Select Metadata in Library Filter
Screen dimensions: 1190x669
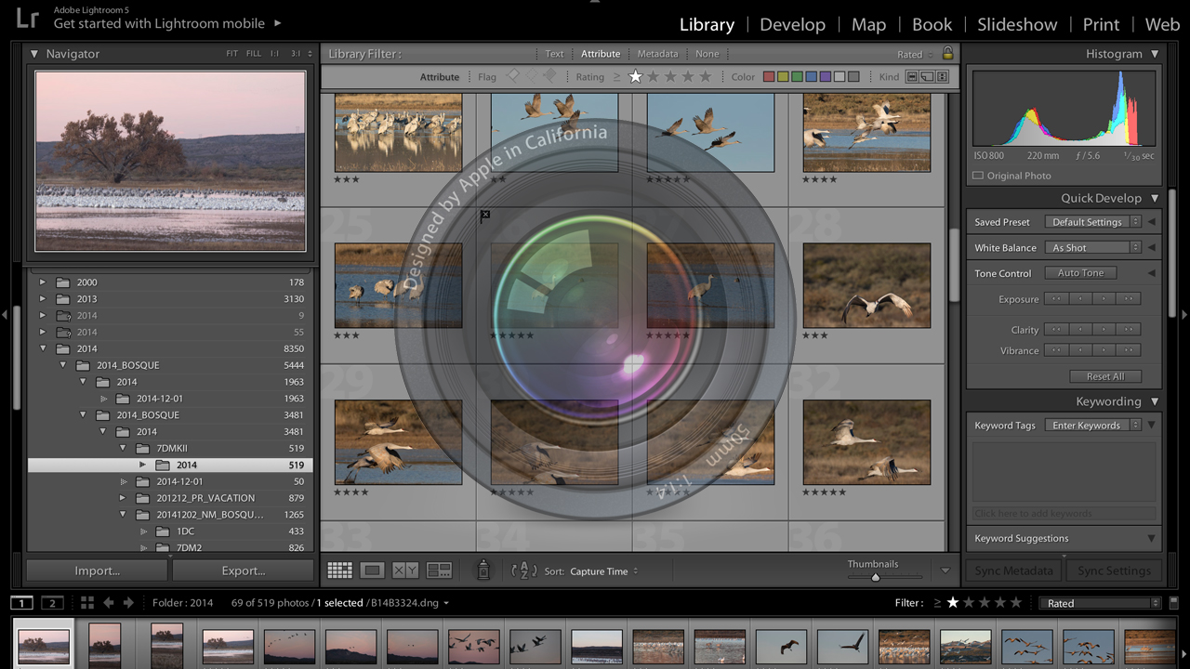(657, 54)
